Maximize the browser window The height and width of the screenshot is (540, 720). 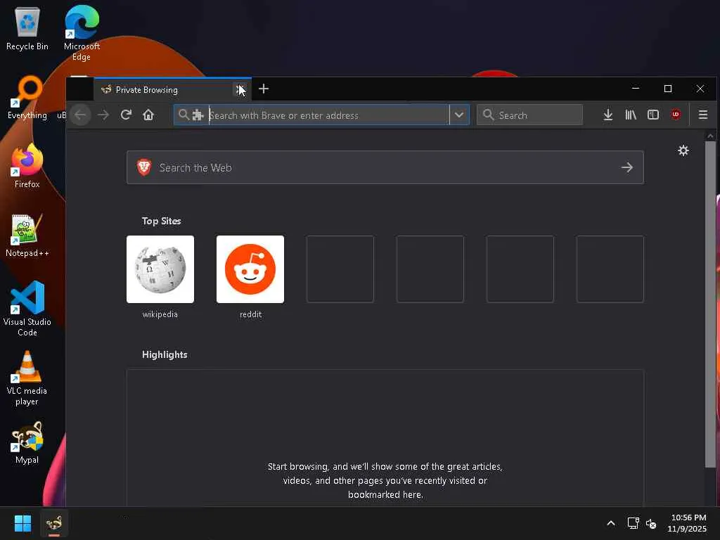[x=668, y=89]
